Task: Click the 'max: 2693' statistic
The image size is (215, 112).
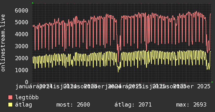Action: pos(191,105)
